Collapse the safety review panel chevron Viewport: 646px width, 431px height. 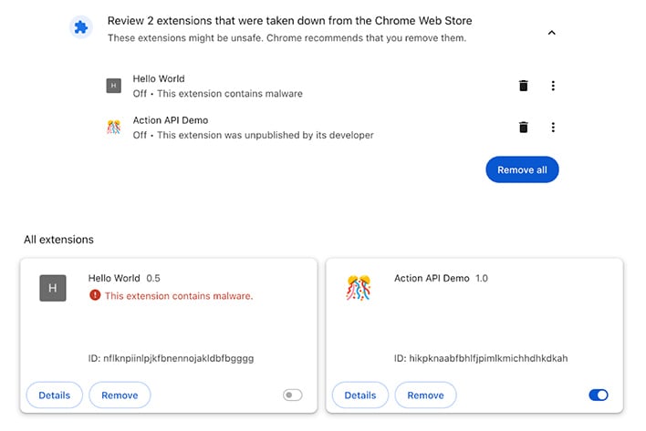pyautogui.click(x=552, y=33)
